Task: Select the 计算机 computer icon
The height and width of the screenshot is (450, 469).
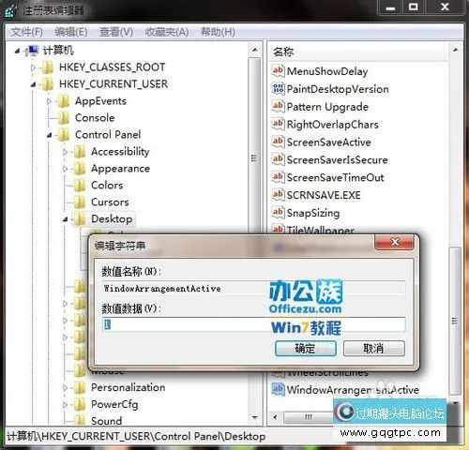Action: (x=32, y=51)
